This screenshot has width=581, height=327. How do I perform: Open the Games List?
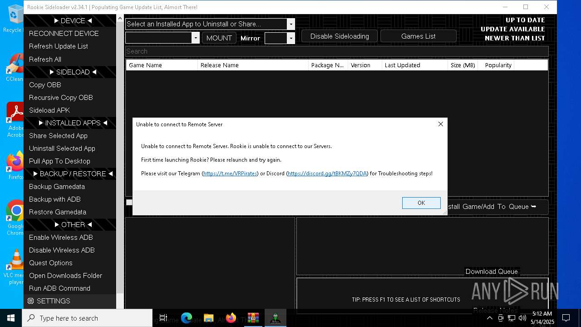point(419,36)
